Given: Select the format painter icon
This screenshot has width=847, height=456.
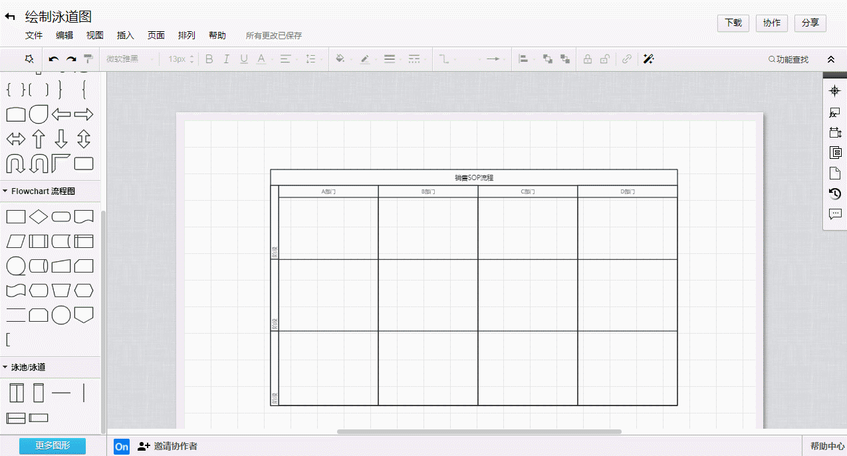Looking at the screenshot, I should coord(88,59).
